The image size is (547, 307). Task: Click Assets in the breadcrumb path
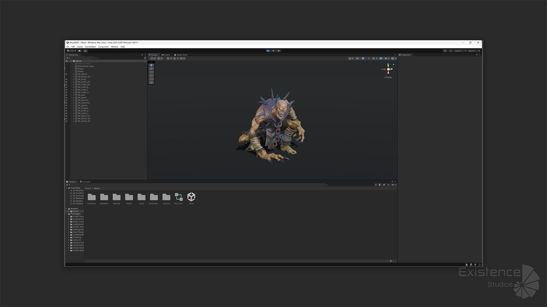[x=88, y=188]
